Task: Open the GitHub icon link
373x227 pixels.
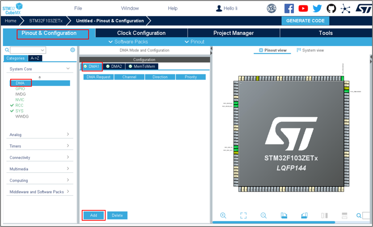Action: pos(331,9)
